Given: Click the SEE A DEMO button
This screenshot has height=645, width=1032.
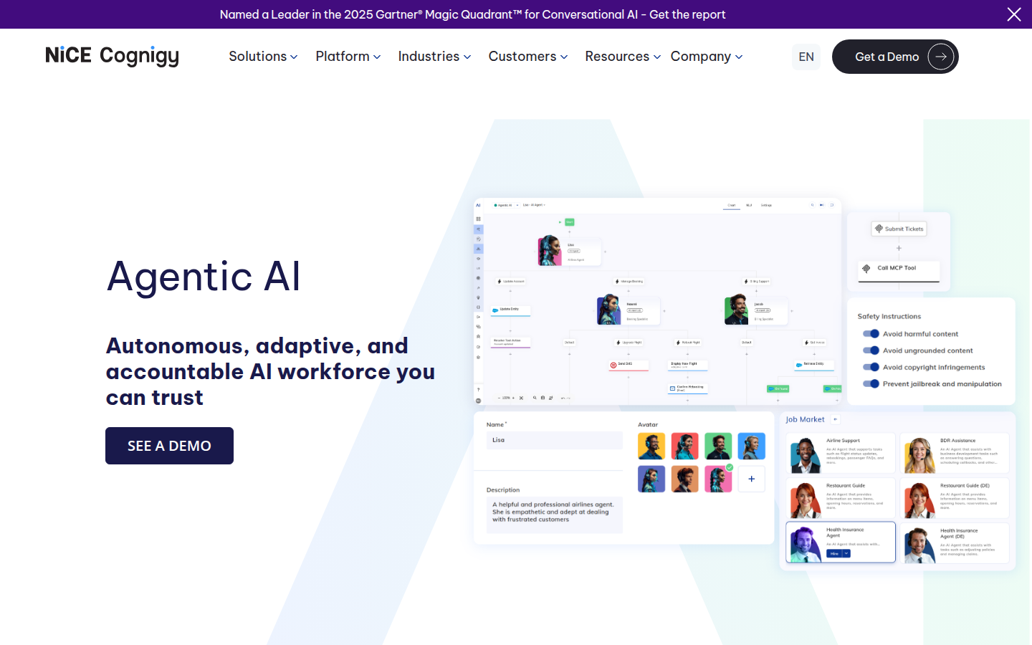Looking at the screenshot, I should click(x=169, y=446).
